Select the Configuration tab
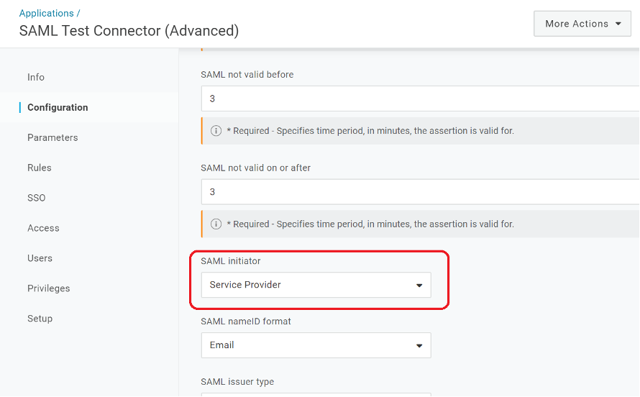This screenshot has height=397, width=640. coord(58,107)
